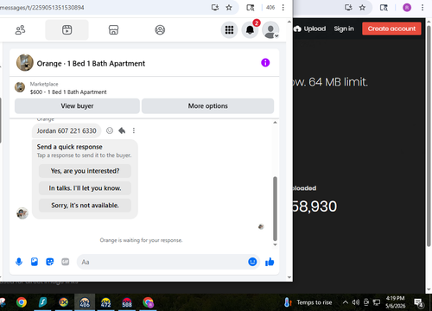The image size is (432, 311).
Task: Click install icon in background window address bar
Action: (348, 8)
